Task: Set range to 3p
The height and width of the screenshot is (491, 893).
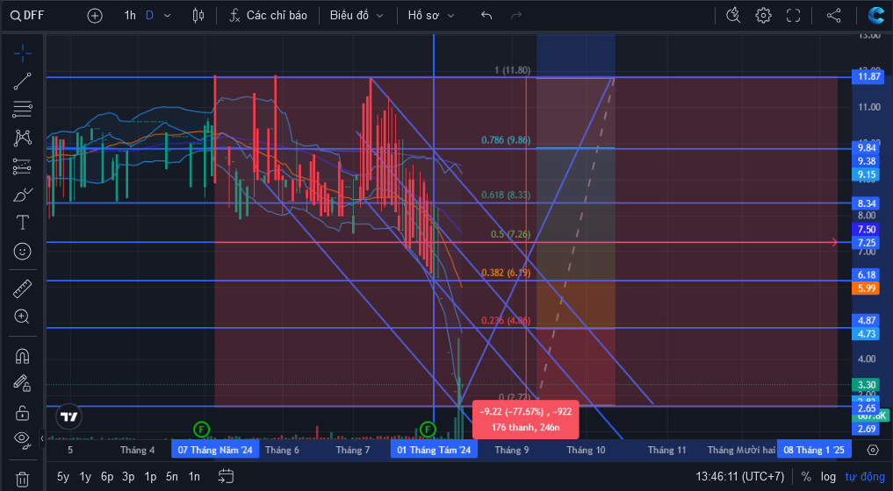Action: (x=128, y=477)
